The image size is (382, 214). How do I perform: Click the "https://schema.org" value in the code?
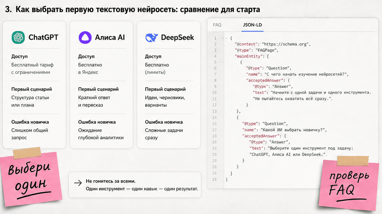click(x=286, y=44)
